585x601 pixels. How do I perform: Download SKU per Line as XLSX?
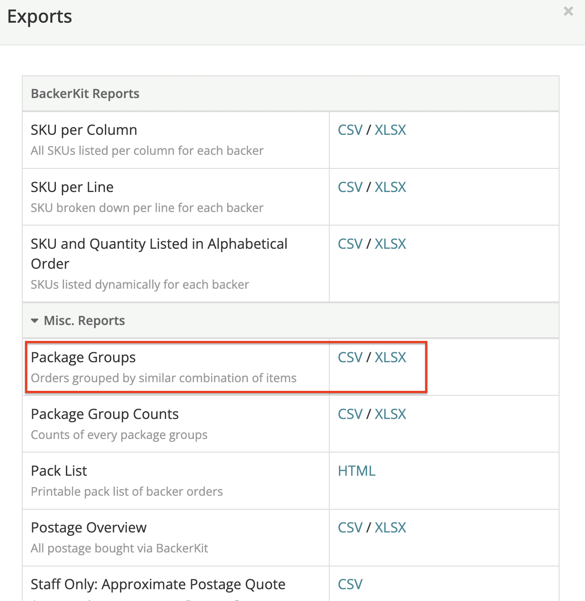pyautogui.click(x=390, y=187)
